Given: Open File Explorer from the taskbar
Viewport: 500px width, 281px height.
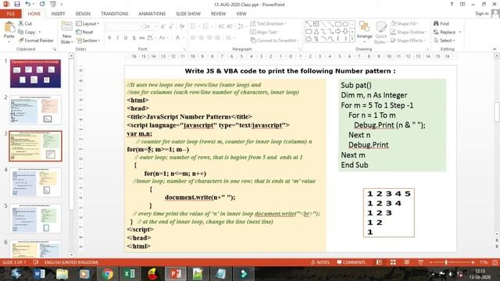Looking at the screenshot, I should [62, 274].
